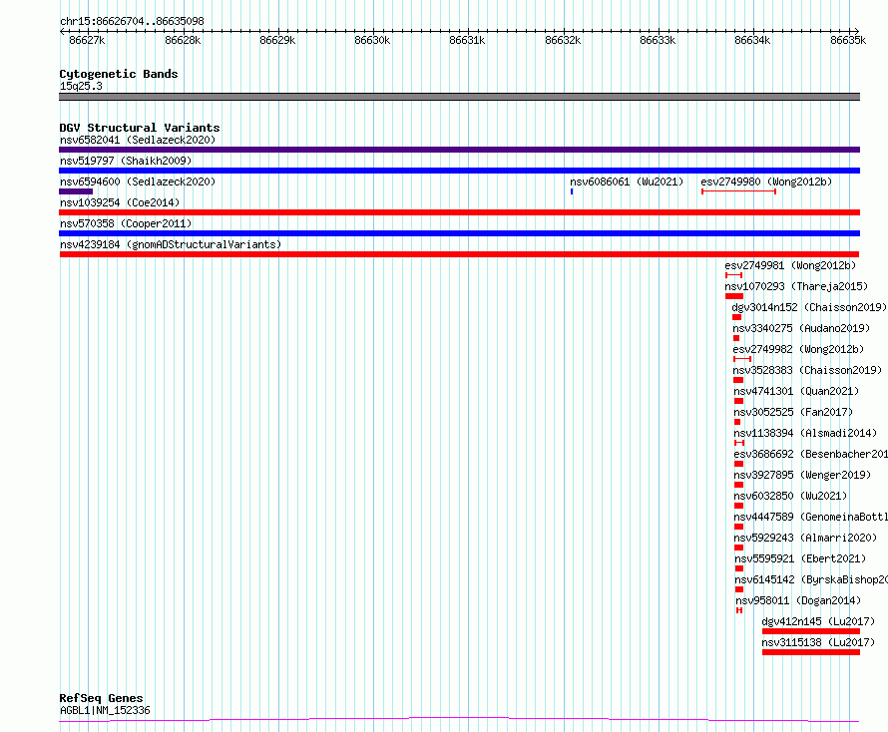Click the nsv3115138 red bar
Screen dimensions: 888x732
click(811, 652)
